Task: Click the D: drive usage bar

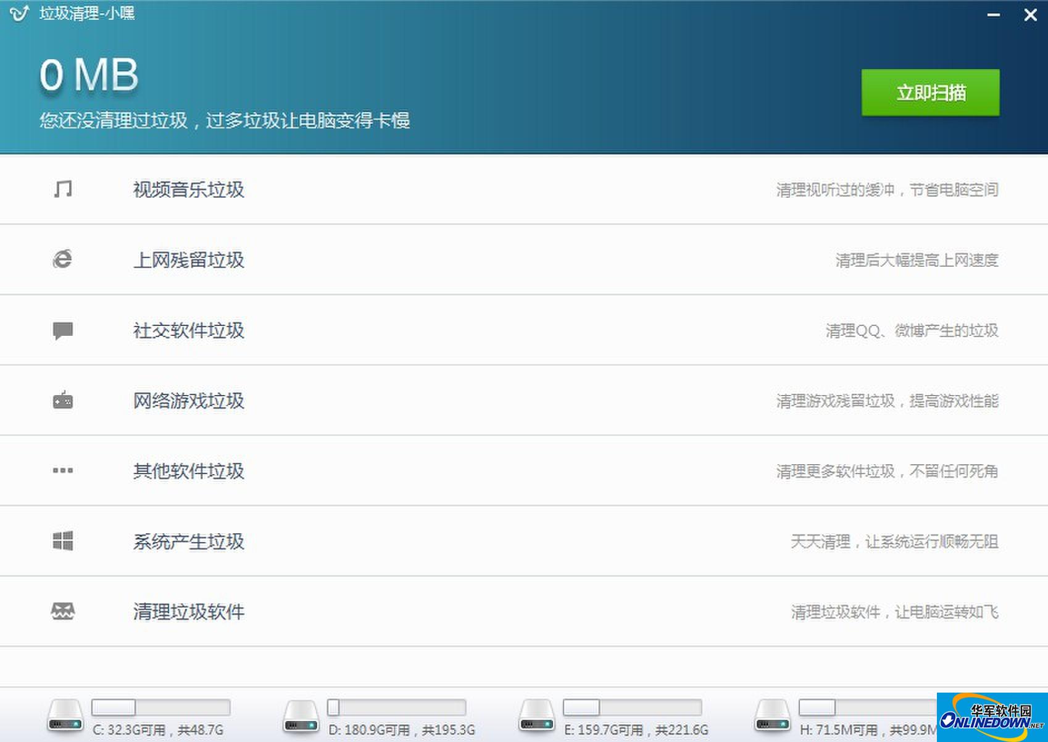Action: [397, 707]
